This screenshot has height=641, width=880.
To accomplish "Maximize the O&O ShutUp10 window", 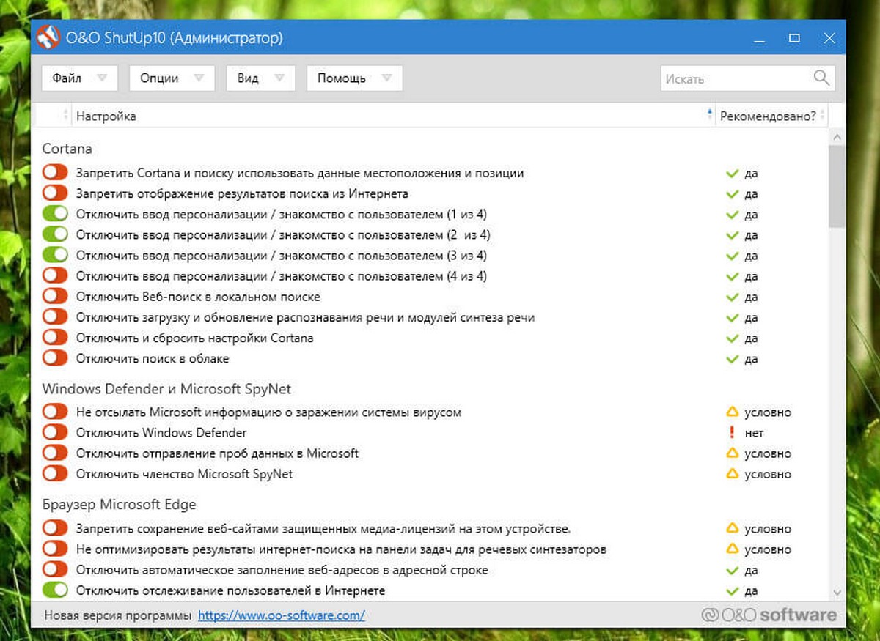I will coord(794,38).
